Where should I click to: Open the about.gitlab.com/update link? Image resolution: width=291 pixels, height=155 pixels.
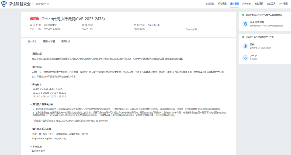point(49,139)
